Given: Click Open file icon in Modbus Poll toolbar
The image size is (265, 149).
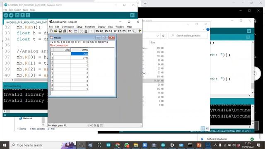Looking at the screenshot, I should coord(55,31).
